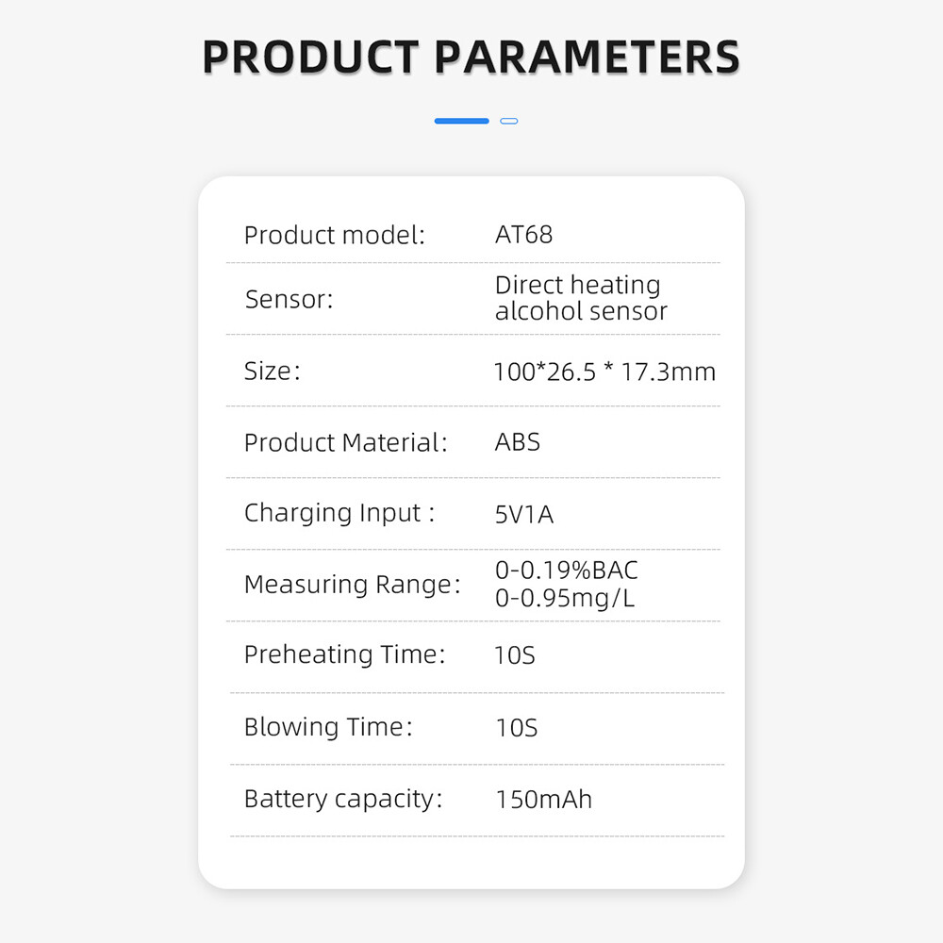The image size is (943, 943).
Task: Select the AT68 model value
Action: pyautogui.click(x=523, y=235)
